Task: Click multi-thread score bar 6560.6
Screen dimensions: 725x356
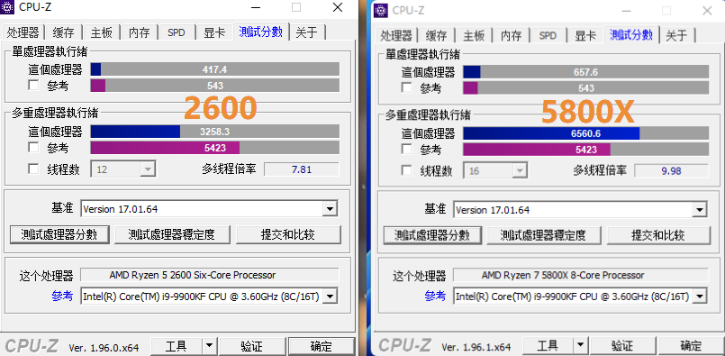Action: [585, 133]
